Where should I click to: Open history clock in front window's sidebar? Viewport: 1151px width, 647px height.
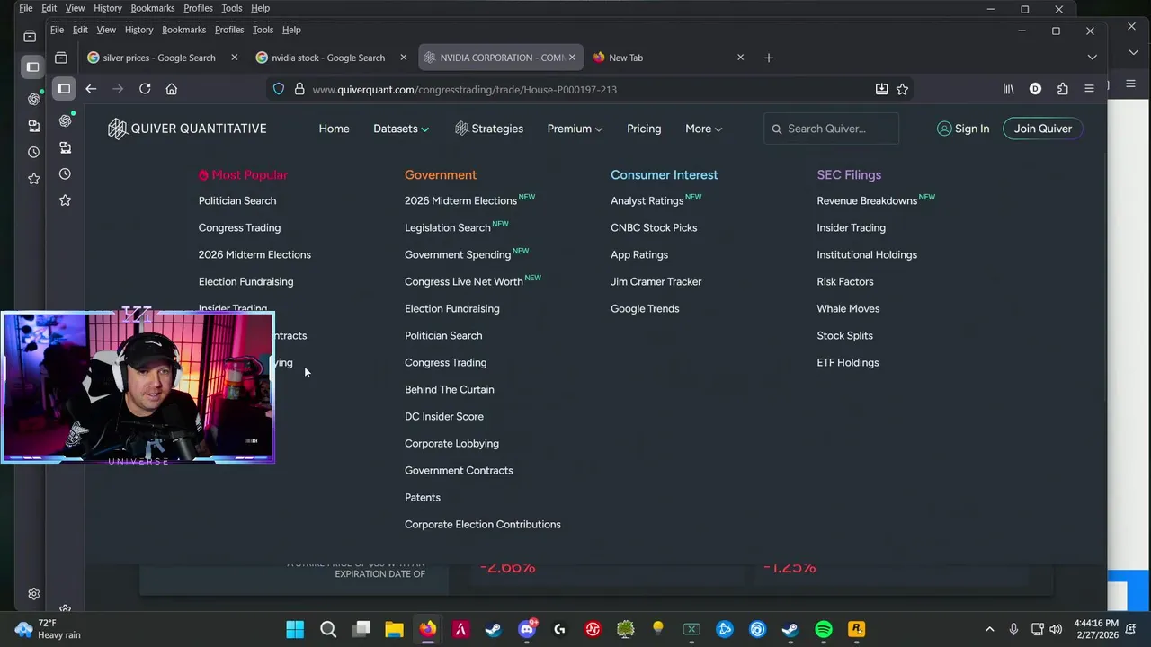pyautogui.click(x=65, y=174)
